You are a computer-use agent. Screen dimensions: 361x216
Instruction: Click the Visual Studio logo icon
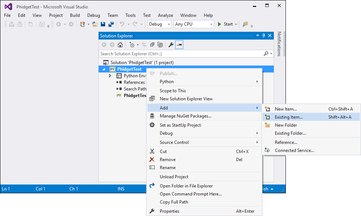pyautogui.click(x=8, y=7)
